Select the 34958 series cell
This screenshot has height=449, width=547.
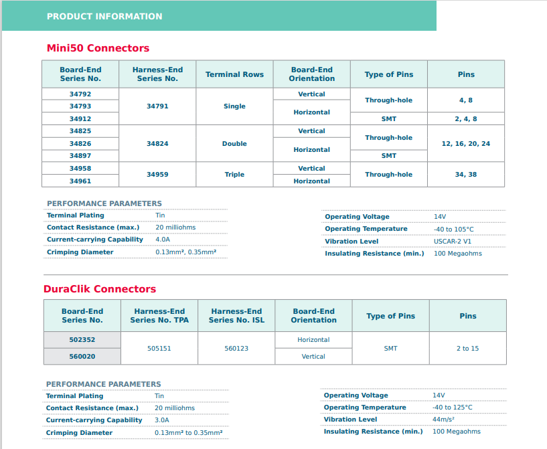tap(80, 169)
